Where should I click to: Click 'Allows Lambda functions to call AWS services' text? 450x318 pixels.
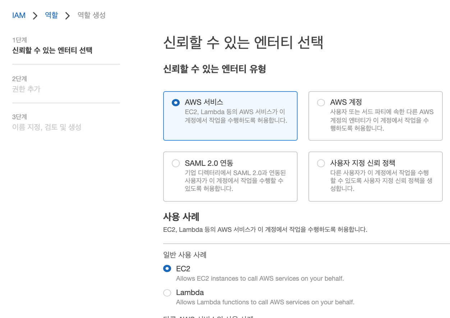(265, 302)
